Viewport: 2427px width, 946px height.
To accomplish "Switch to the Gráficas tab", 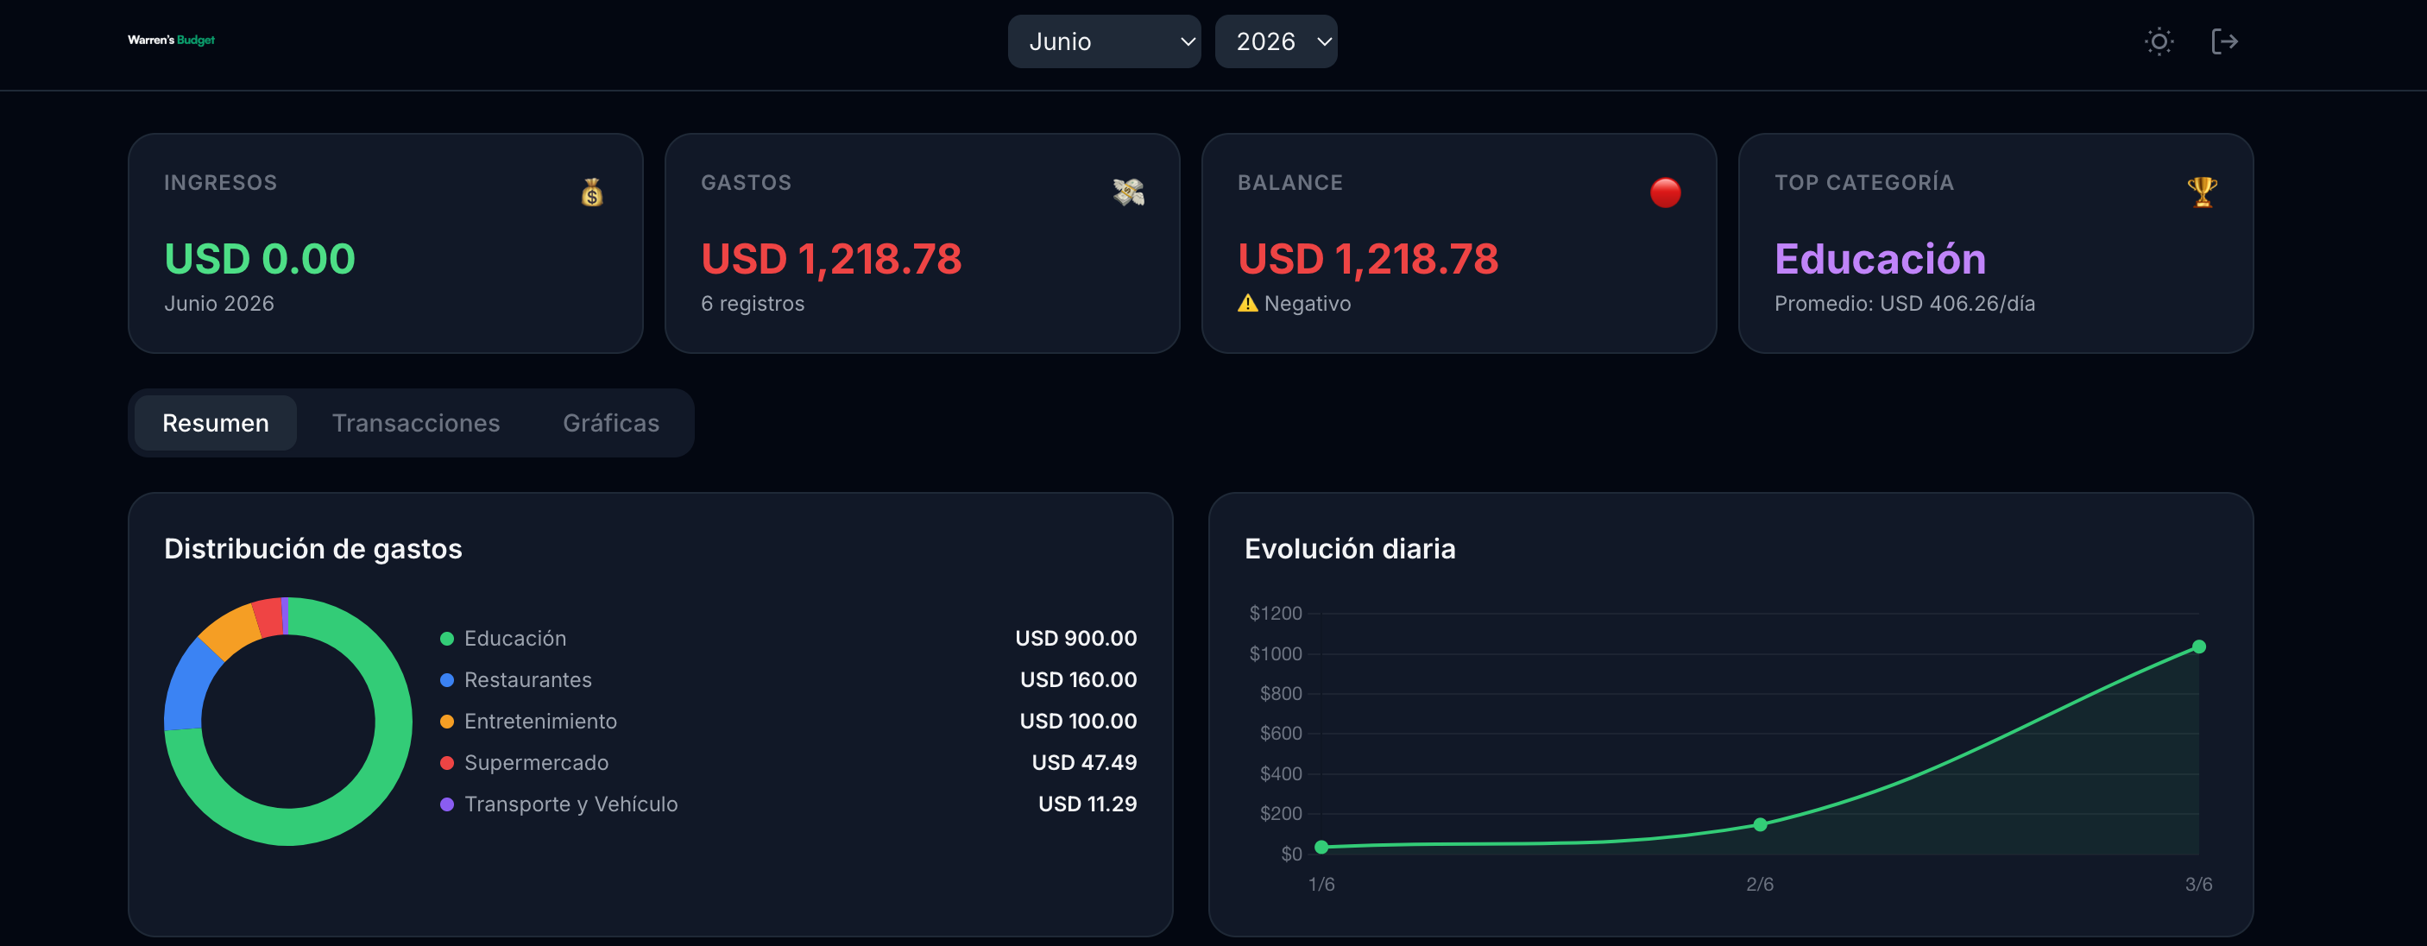I will click(x=611, y=423).
